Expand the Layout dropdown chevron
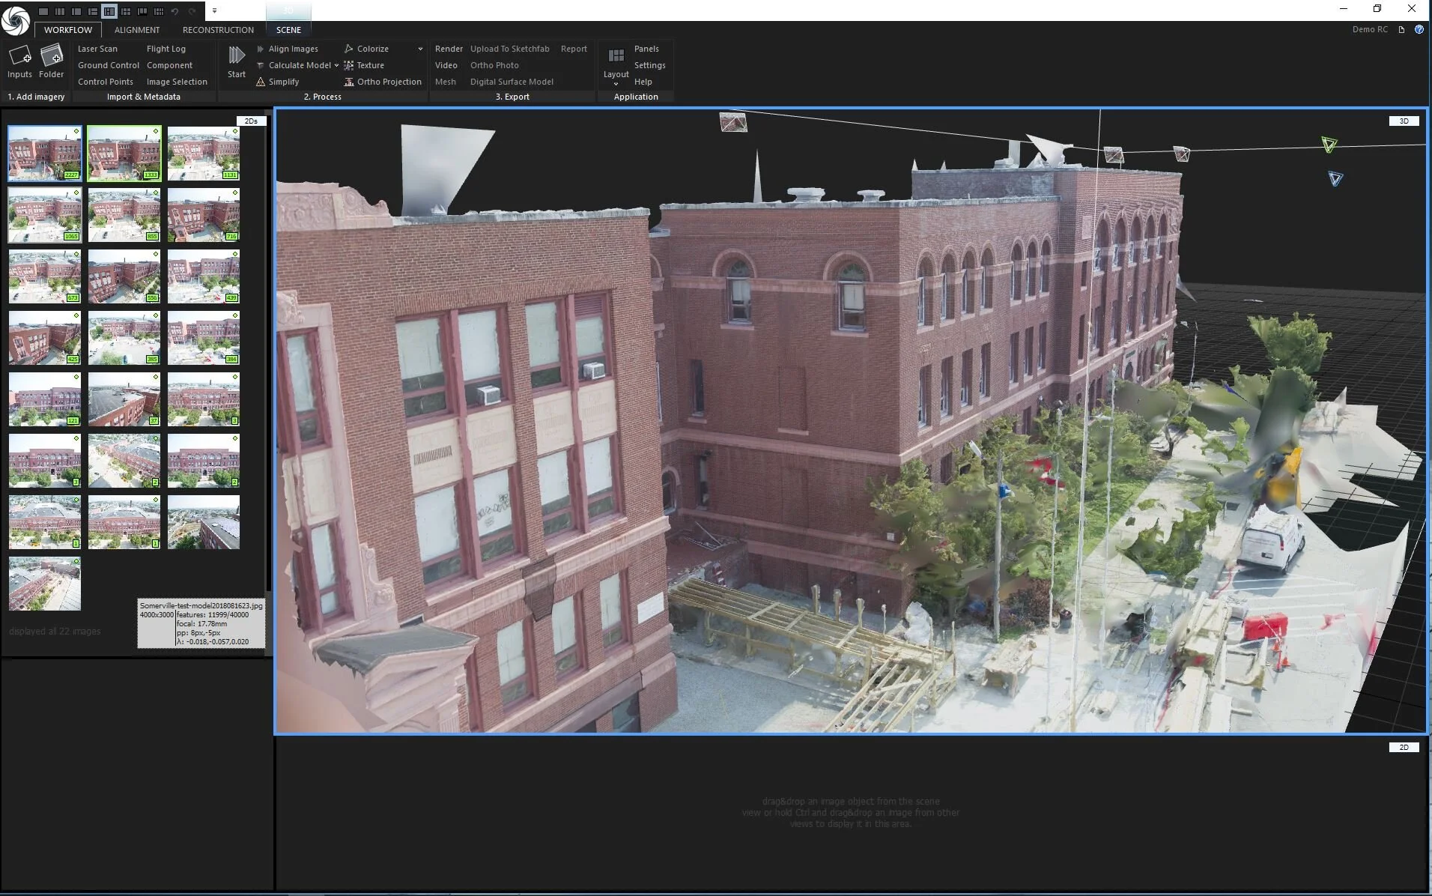The width and height of the screenshot is (1432, 896). pyautogui.click(x=616, y=84)
